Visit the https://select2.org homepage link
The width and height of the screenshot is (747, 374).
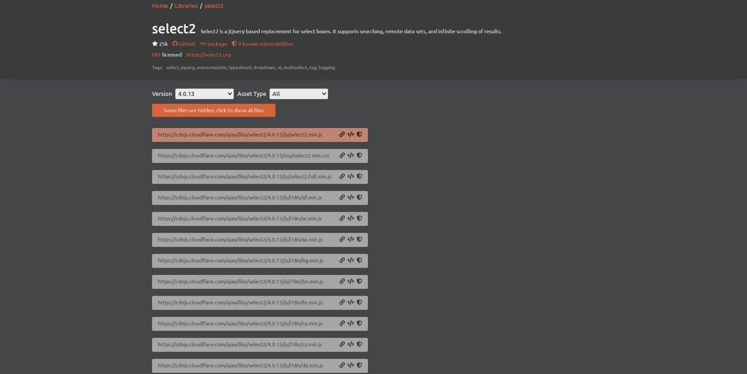[x=209, y=55]
